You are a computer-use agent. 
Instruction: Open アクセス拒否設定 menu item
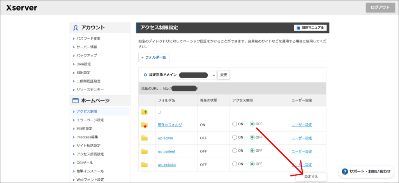pyautogui.click(x=90, y=154)
